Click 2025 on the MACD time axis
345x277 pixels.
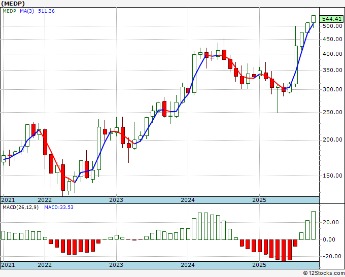[259, 265]
